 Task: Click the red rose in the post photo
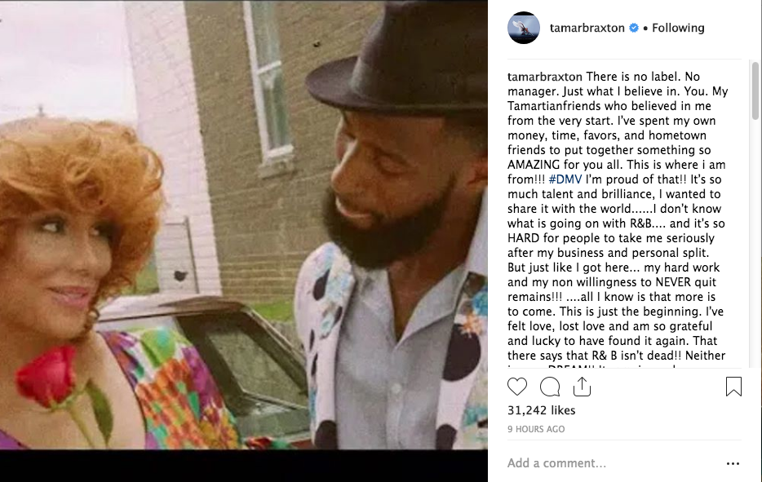tap(47, 377)
